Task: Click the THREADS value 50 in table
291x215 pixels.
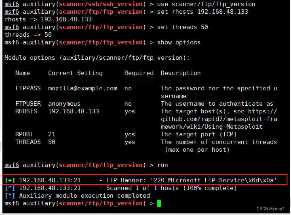Action: point(52,142)
